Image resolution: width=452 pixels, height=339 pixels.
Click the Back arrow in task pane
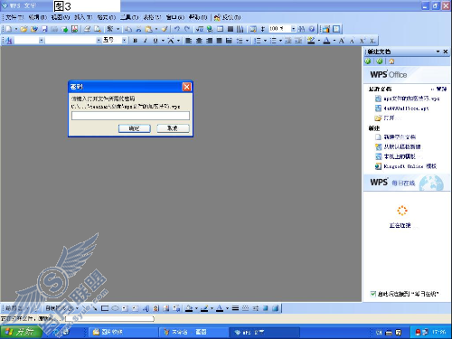368,61
